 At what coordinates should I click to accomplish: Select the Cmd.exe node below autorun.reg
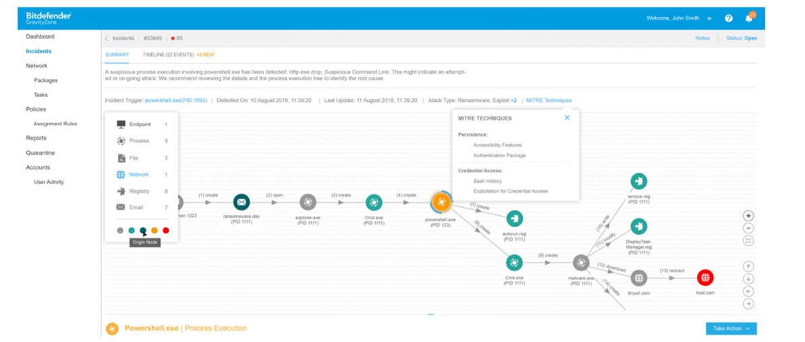tap(514, 263)
